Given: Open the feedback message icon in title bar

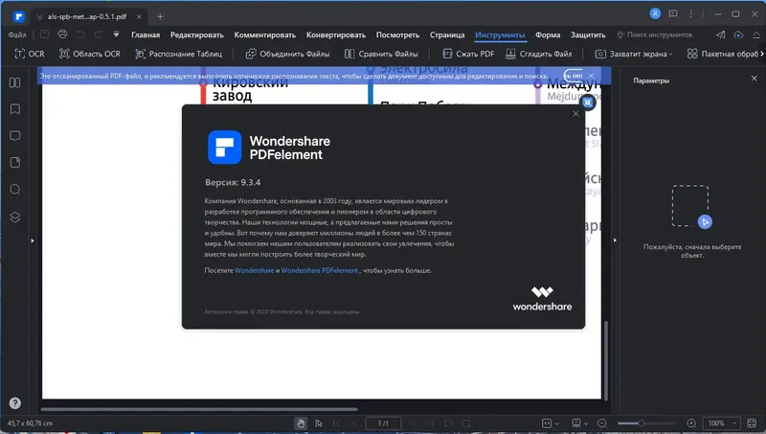Looking at the screenshot, I should tap(673, 13).
